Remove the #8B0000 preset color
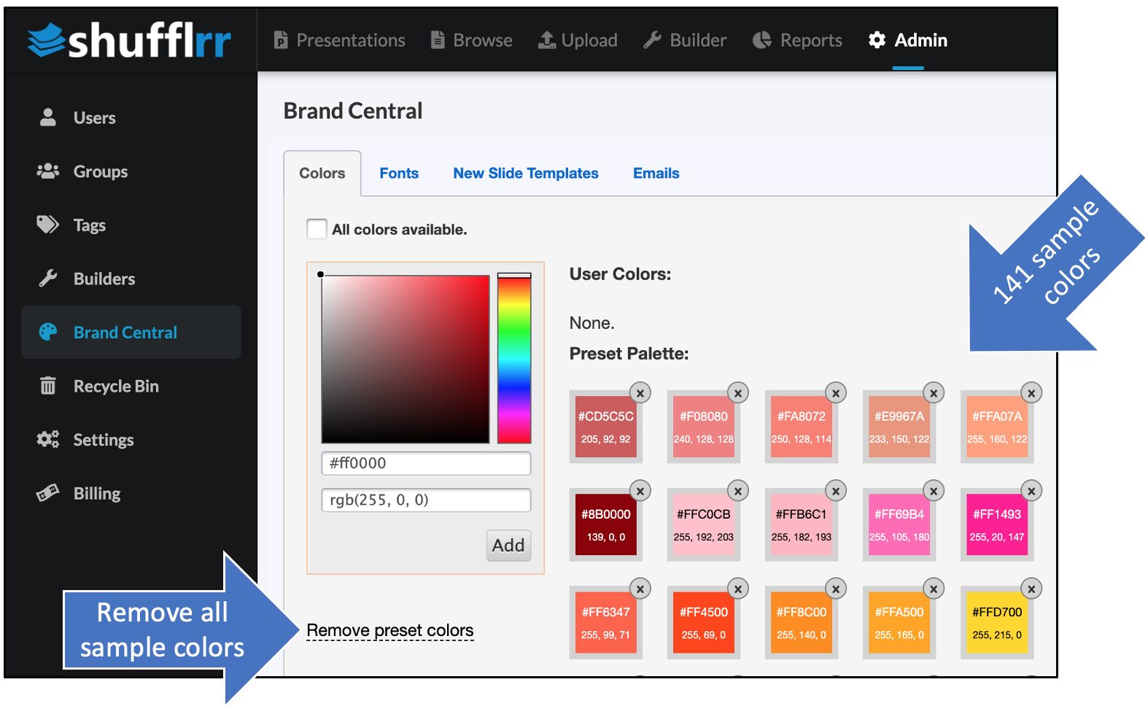The image size is (1148, 709). tap(640, 491)
